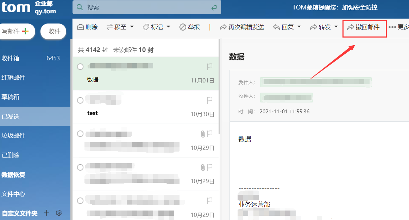The image size is (409, 220).
Task: Open the test email in list
Action: click(x=146, y=107)
